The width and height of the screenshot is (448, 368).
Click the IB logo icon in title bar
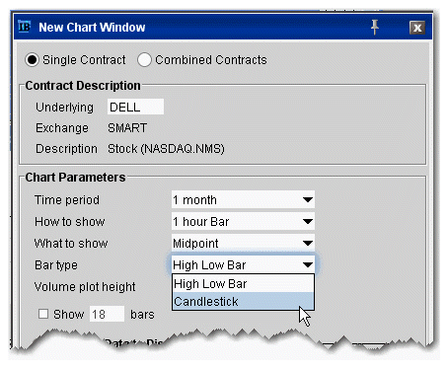(25, 27)
